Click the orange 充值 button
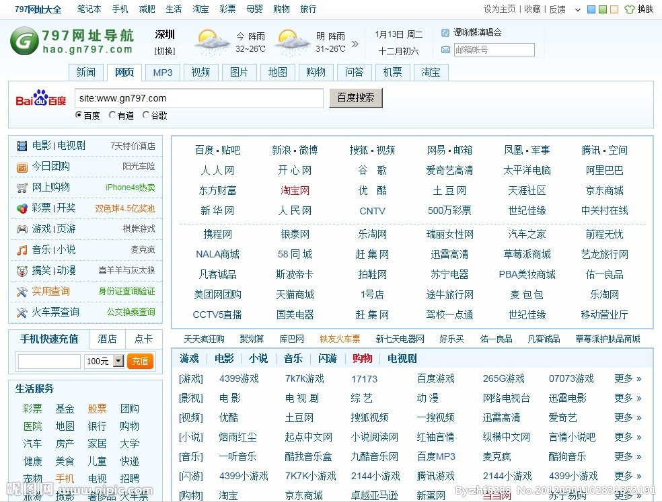 (140, 361)
